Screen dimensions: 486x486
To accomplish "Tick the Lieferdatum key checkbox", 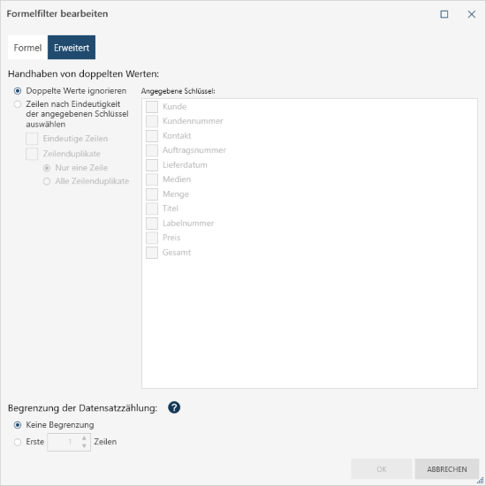I will tap(152, 165).
